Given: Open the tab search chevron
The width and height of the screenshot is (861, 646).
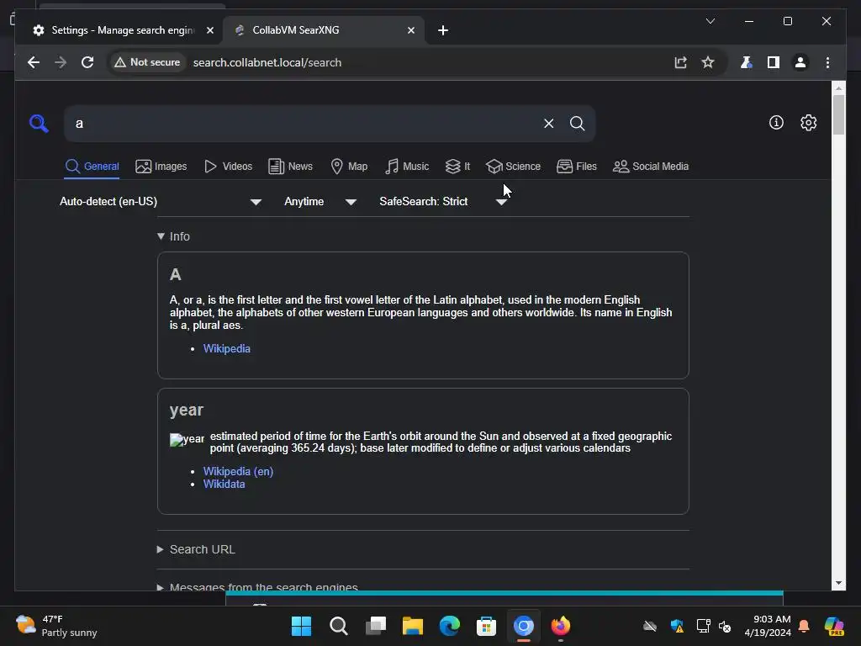Looking at the screenshot, I should 710,21.
